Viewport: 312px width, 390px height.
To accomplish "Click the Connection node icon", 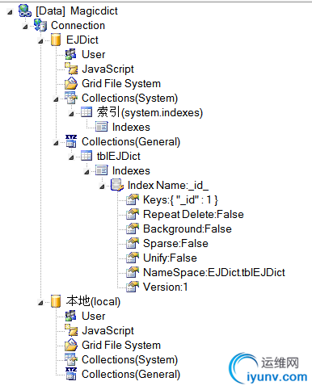I will pyautogui.click(x=40, y=25).
